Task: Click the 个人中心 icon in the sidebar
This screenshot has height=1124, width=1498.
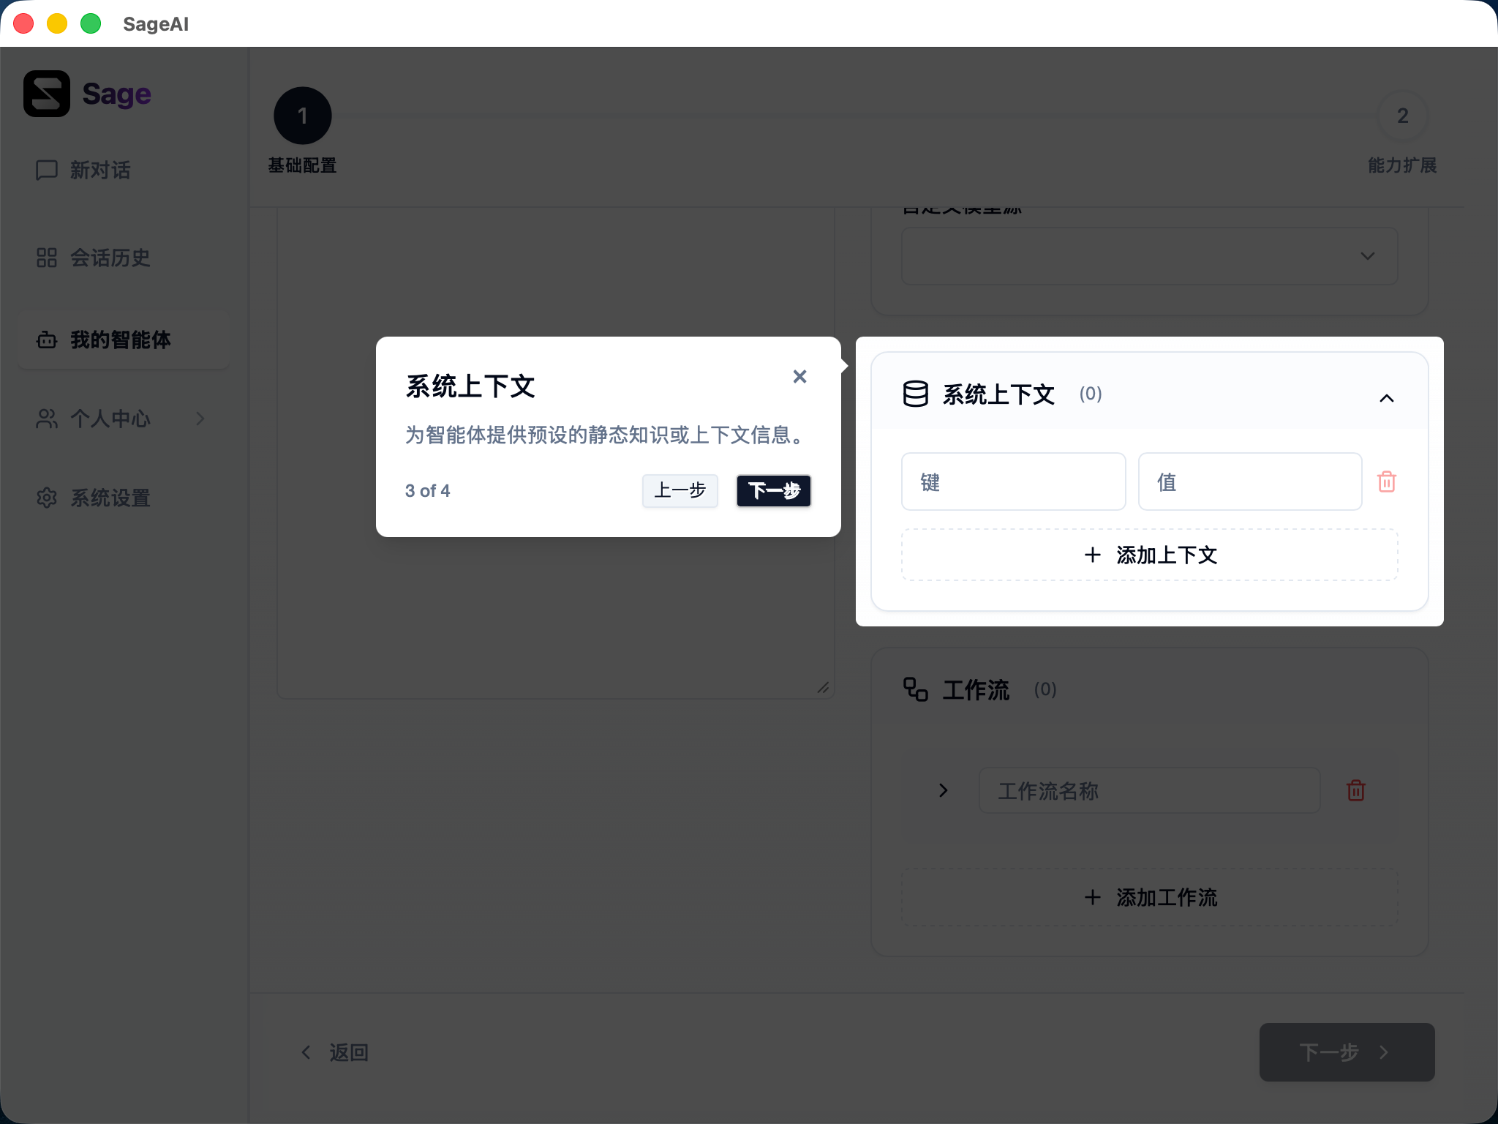Action: (x=45, y=419)
